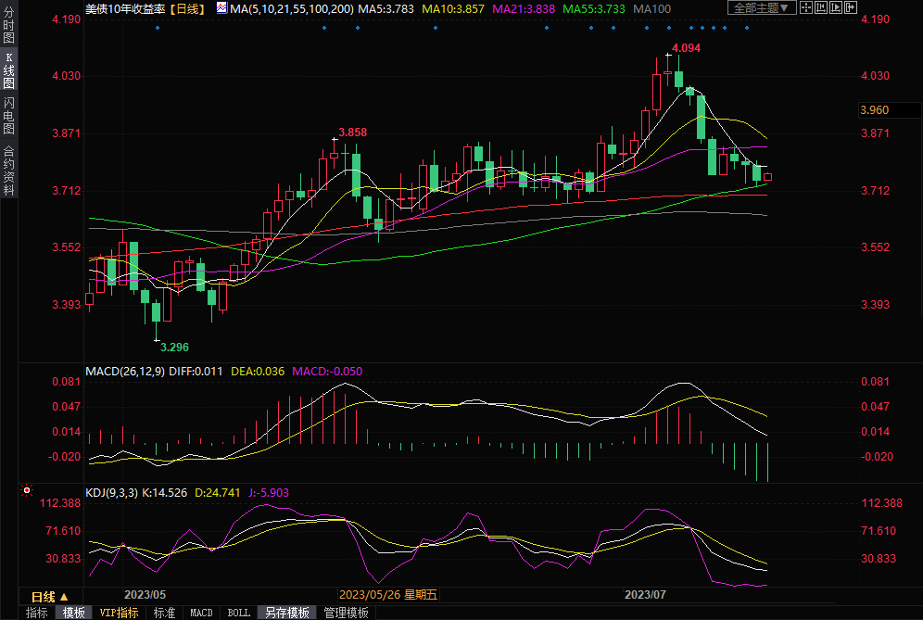This screenshot has width=923, height=620.
Task: Click the 3.960 price tag on right axis
Action: (x=875, y=110)
